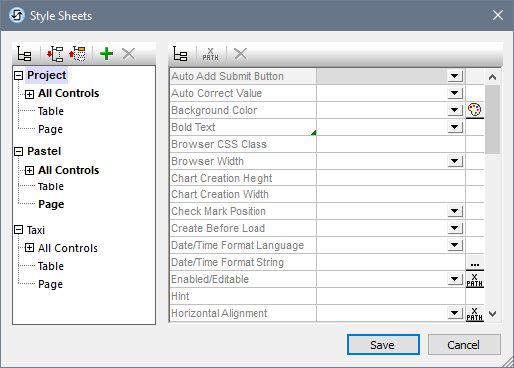514x368 pixels.
Task: Select Table under Pastel style sheet
Action: [x=51, y=186]
